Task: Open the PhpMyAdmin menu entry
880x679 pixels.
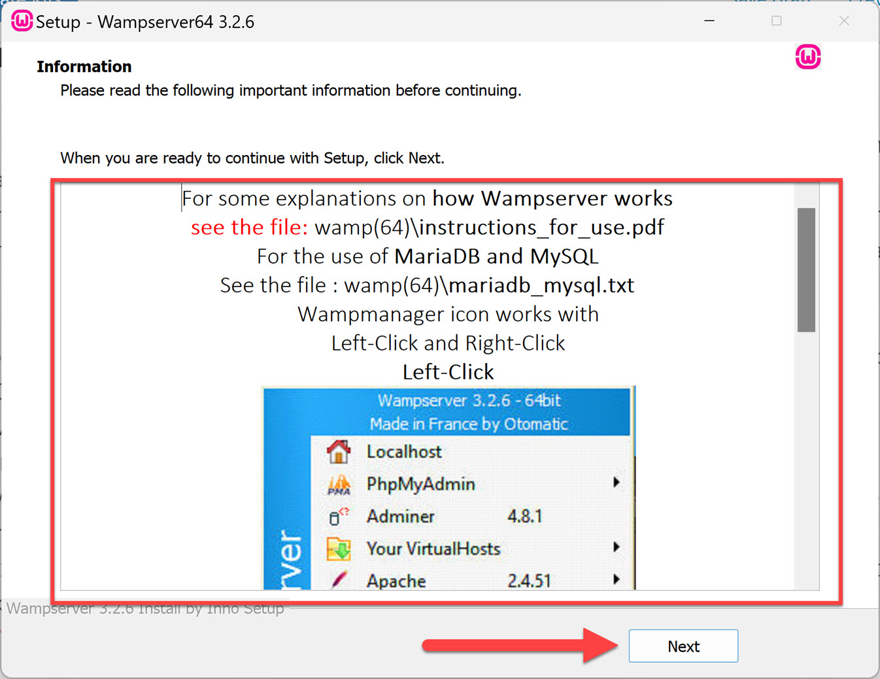Action: pyautogui.click(x=420, y=484)
